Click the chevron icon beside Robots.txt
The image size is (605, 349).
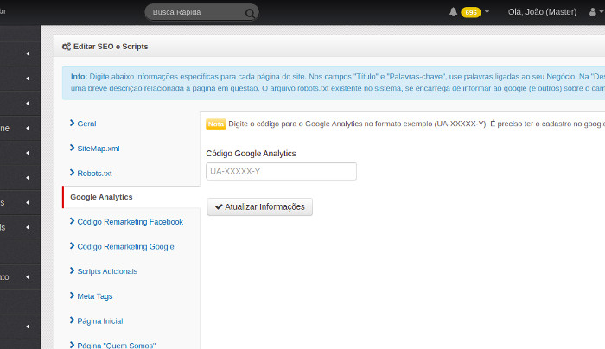pyautogui.click(x=72, y=173)
